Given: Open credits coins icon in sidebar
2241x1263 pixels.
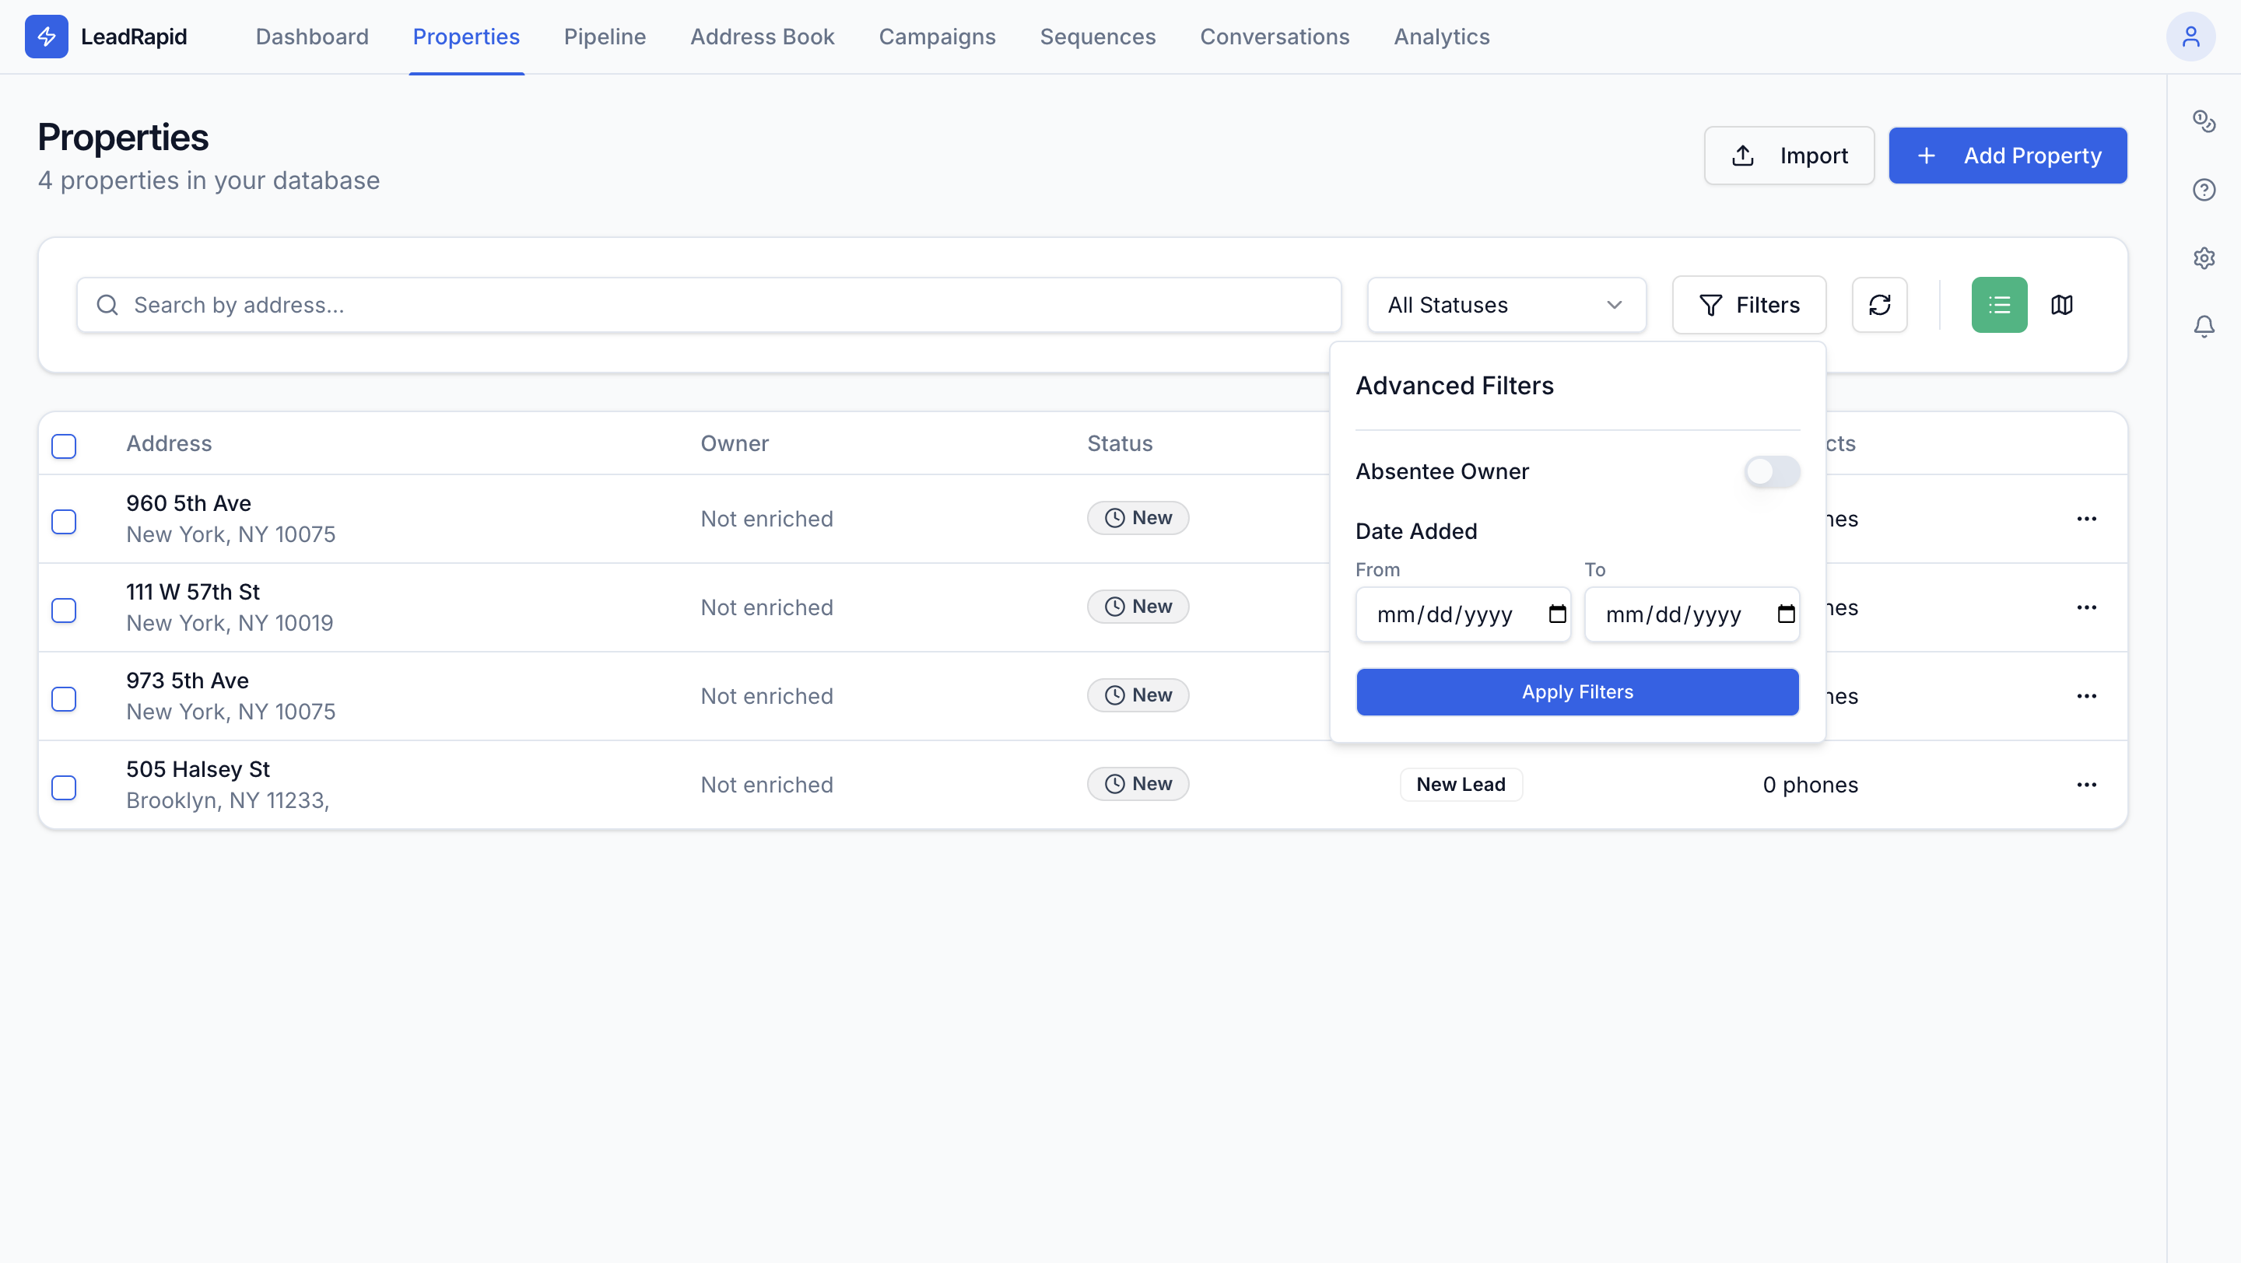Looking at the screenshot, I should click(2204, 121).
